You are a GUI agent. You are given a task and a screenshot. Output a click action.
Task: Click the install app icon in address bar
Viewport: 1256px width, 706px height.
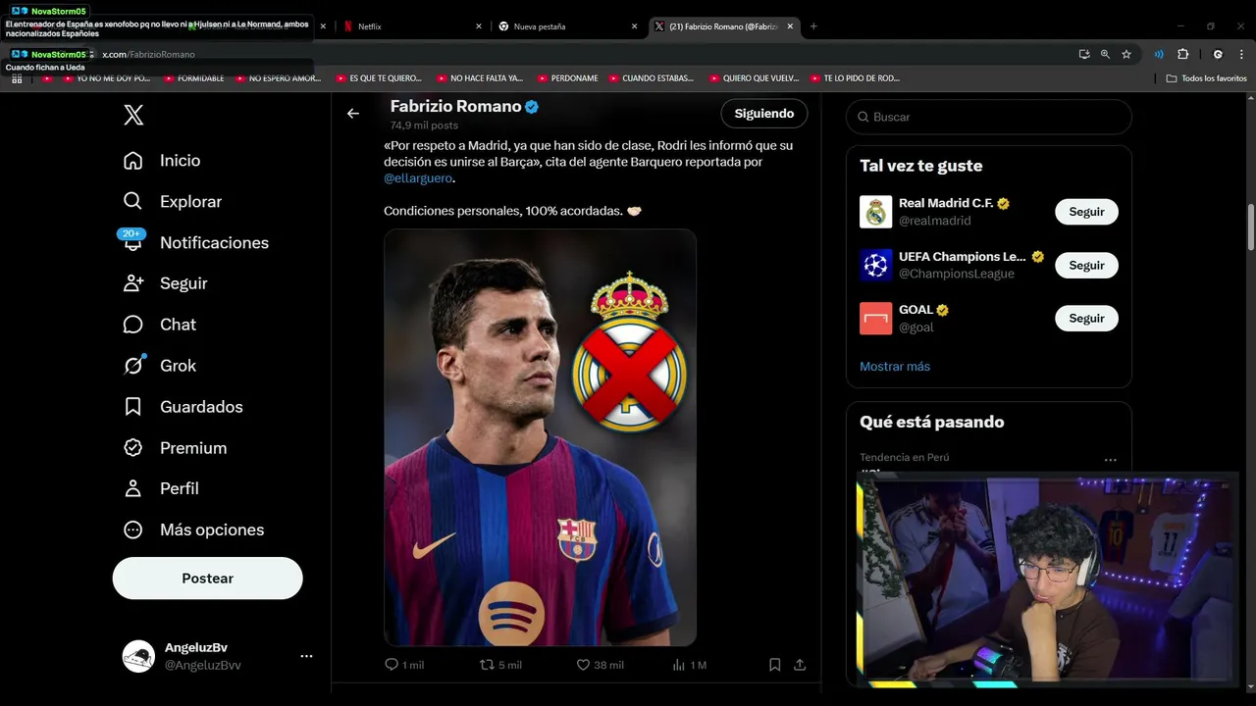click(x=1084, y=55)
